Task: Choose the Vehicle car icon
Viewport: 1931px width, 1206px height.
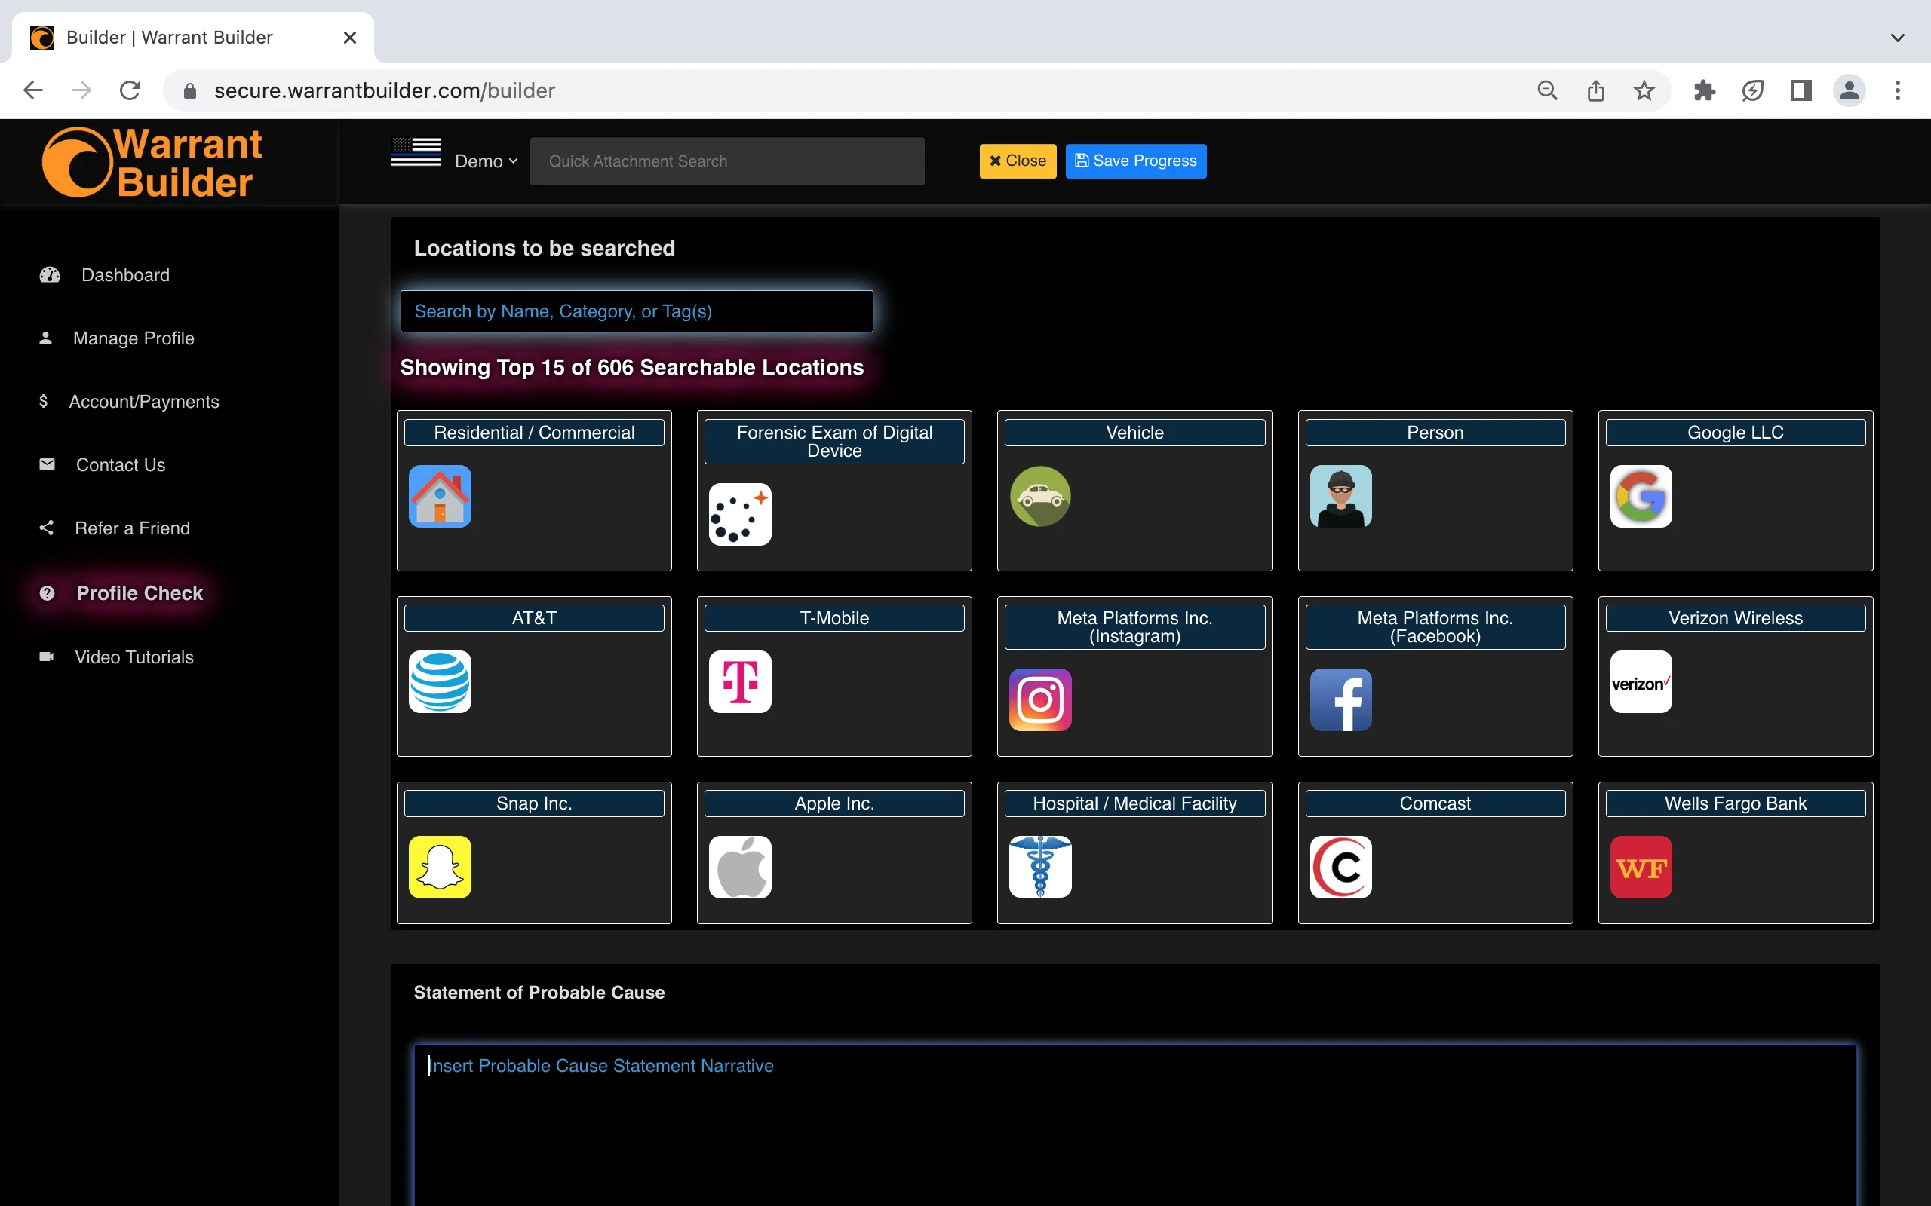Action: click(x=1040, y=496)
